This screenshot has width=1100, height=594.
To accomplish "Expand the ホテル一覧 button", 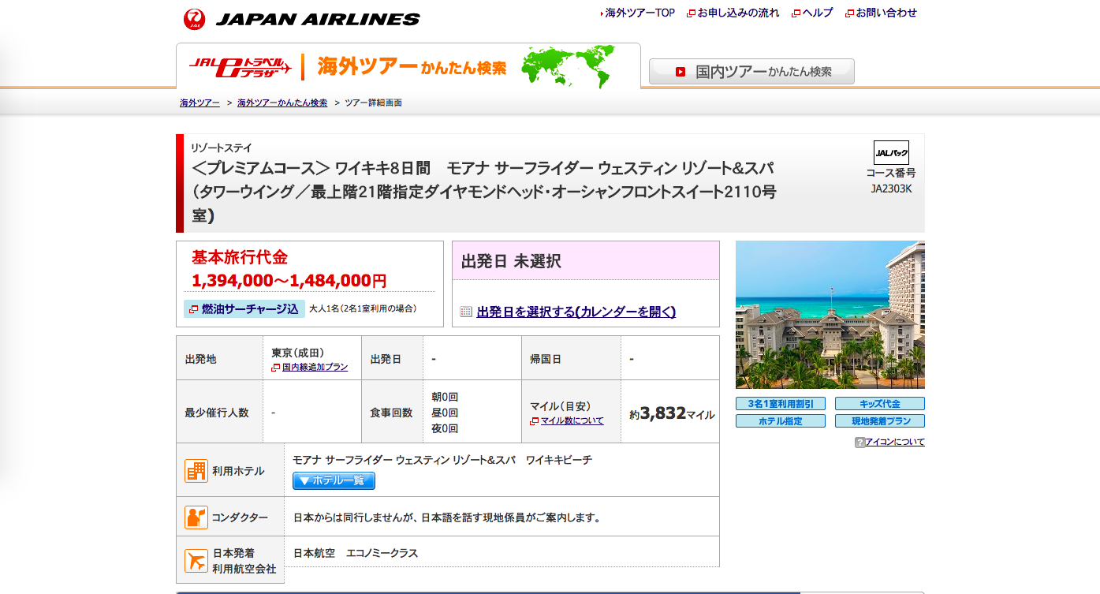I will [334, 480].
